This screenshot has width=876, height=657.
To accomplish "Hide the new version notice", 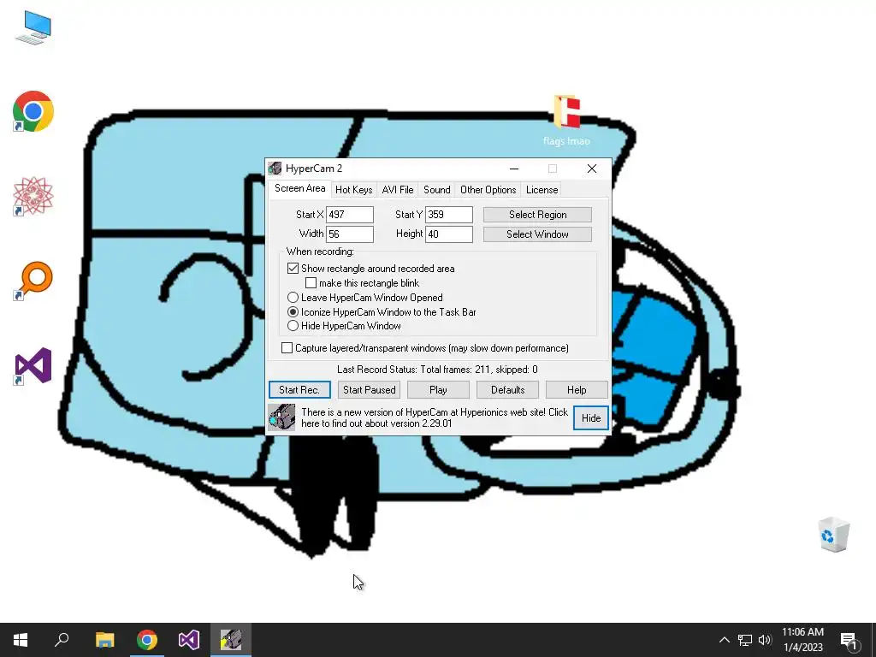I will click(x=591, y=417).
